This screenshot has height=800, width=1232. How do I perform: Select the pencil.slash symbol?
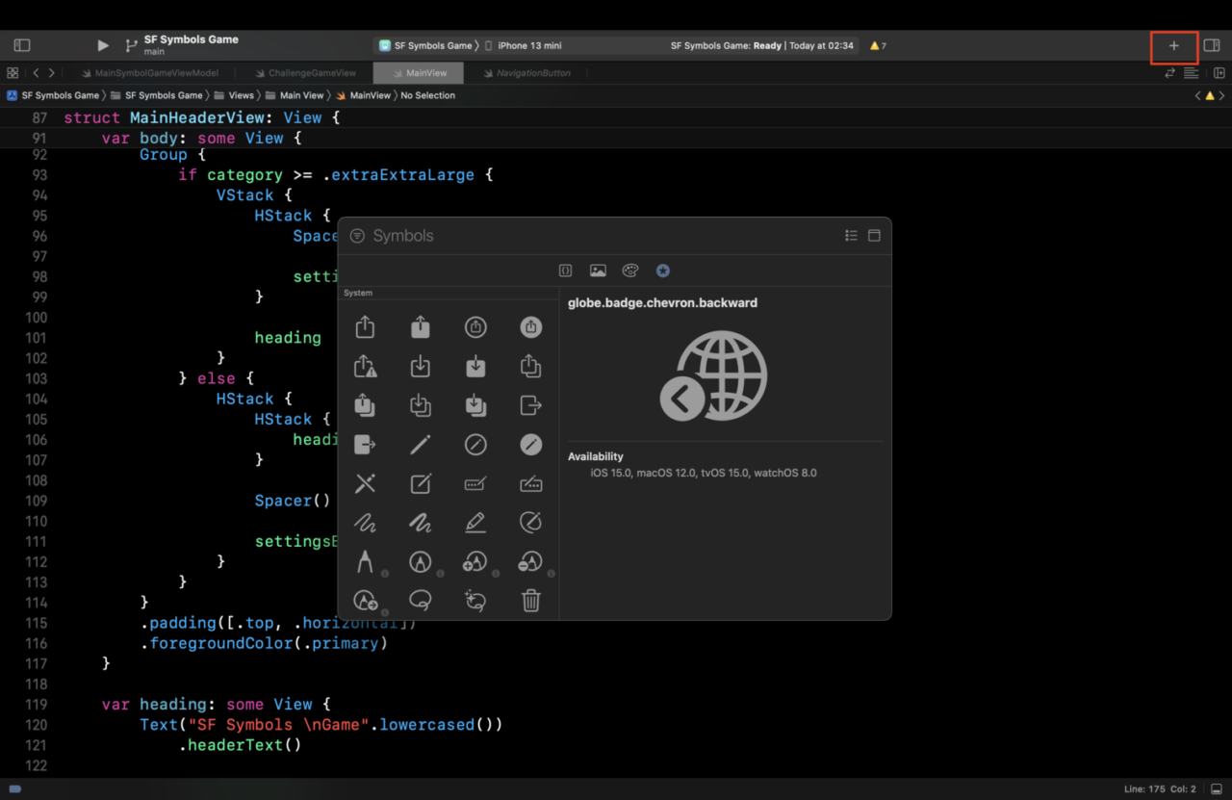tap(365, 483)
